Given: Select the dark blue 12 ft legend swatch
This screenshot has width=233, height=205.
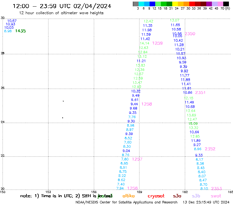Looking at the screenshot, I should (x=152, y=4).
